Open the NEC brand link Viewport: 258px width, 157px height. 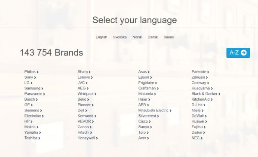pos(197,138)
